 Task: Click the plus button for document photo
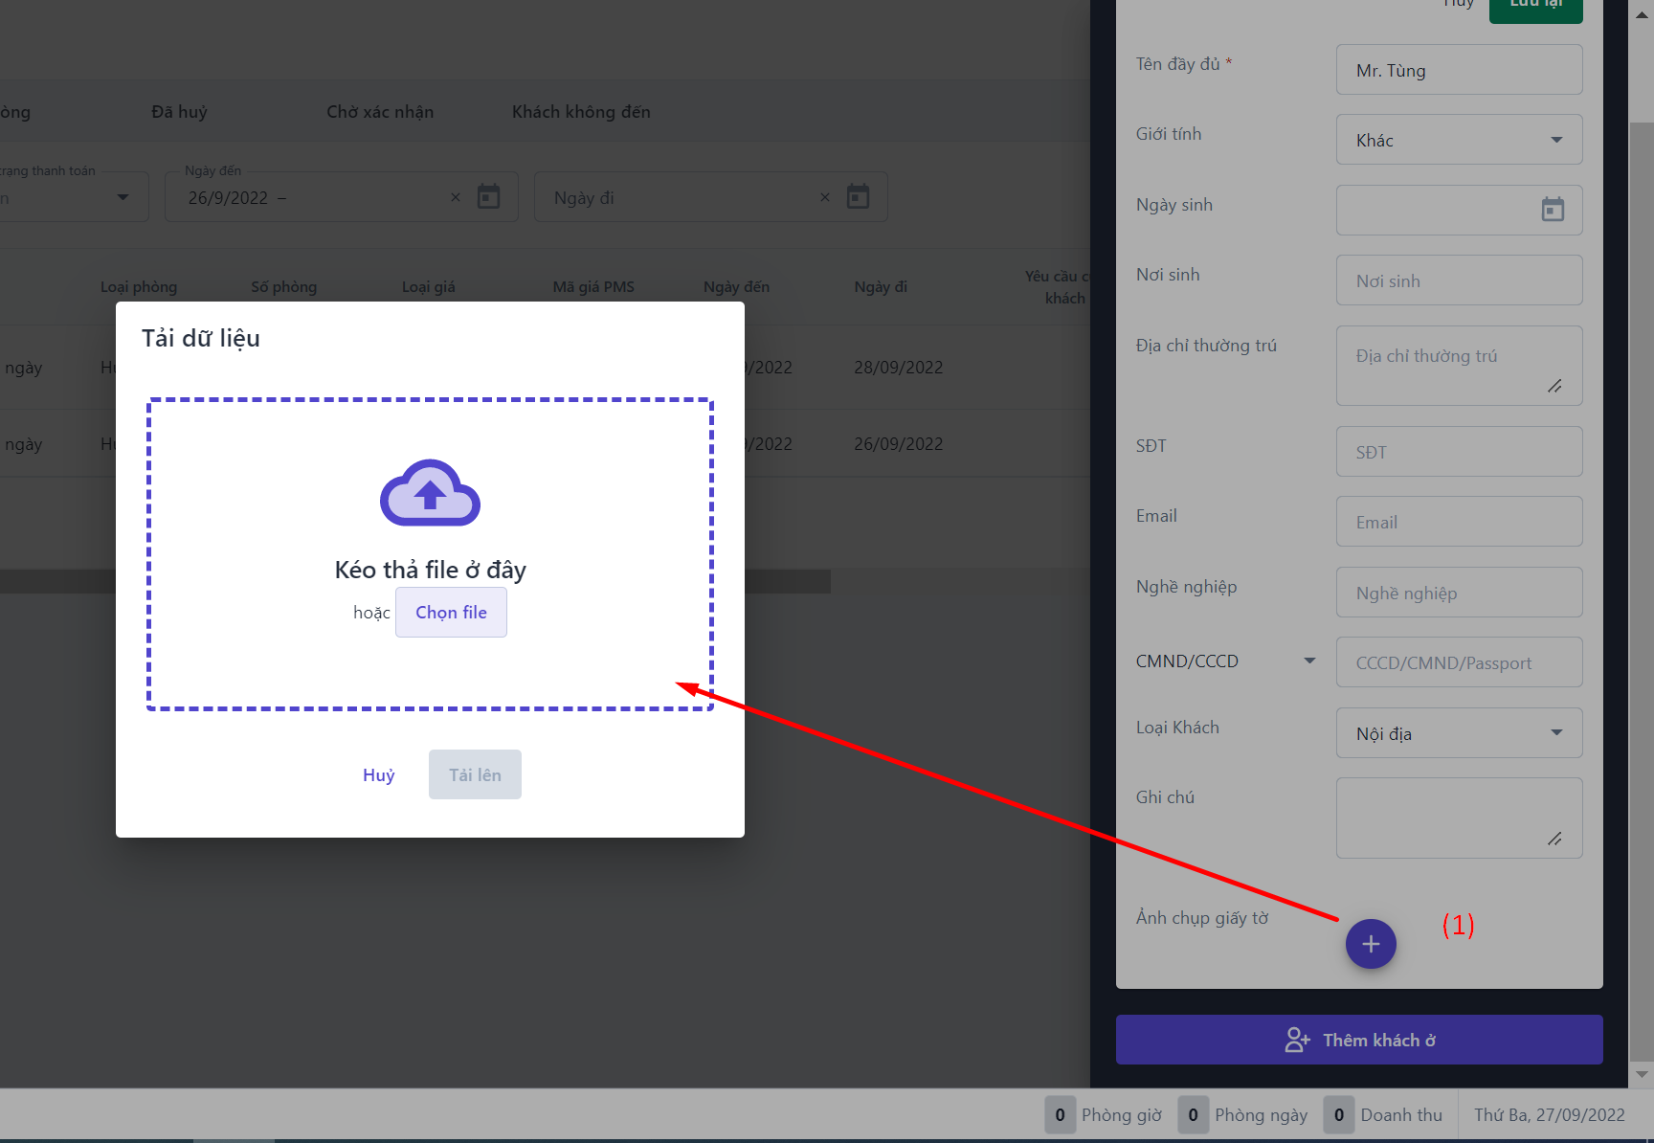[x=1371, y=944]
